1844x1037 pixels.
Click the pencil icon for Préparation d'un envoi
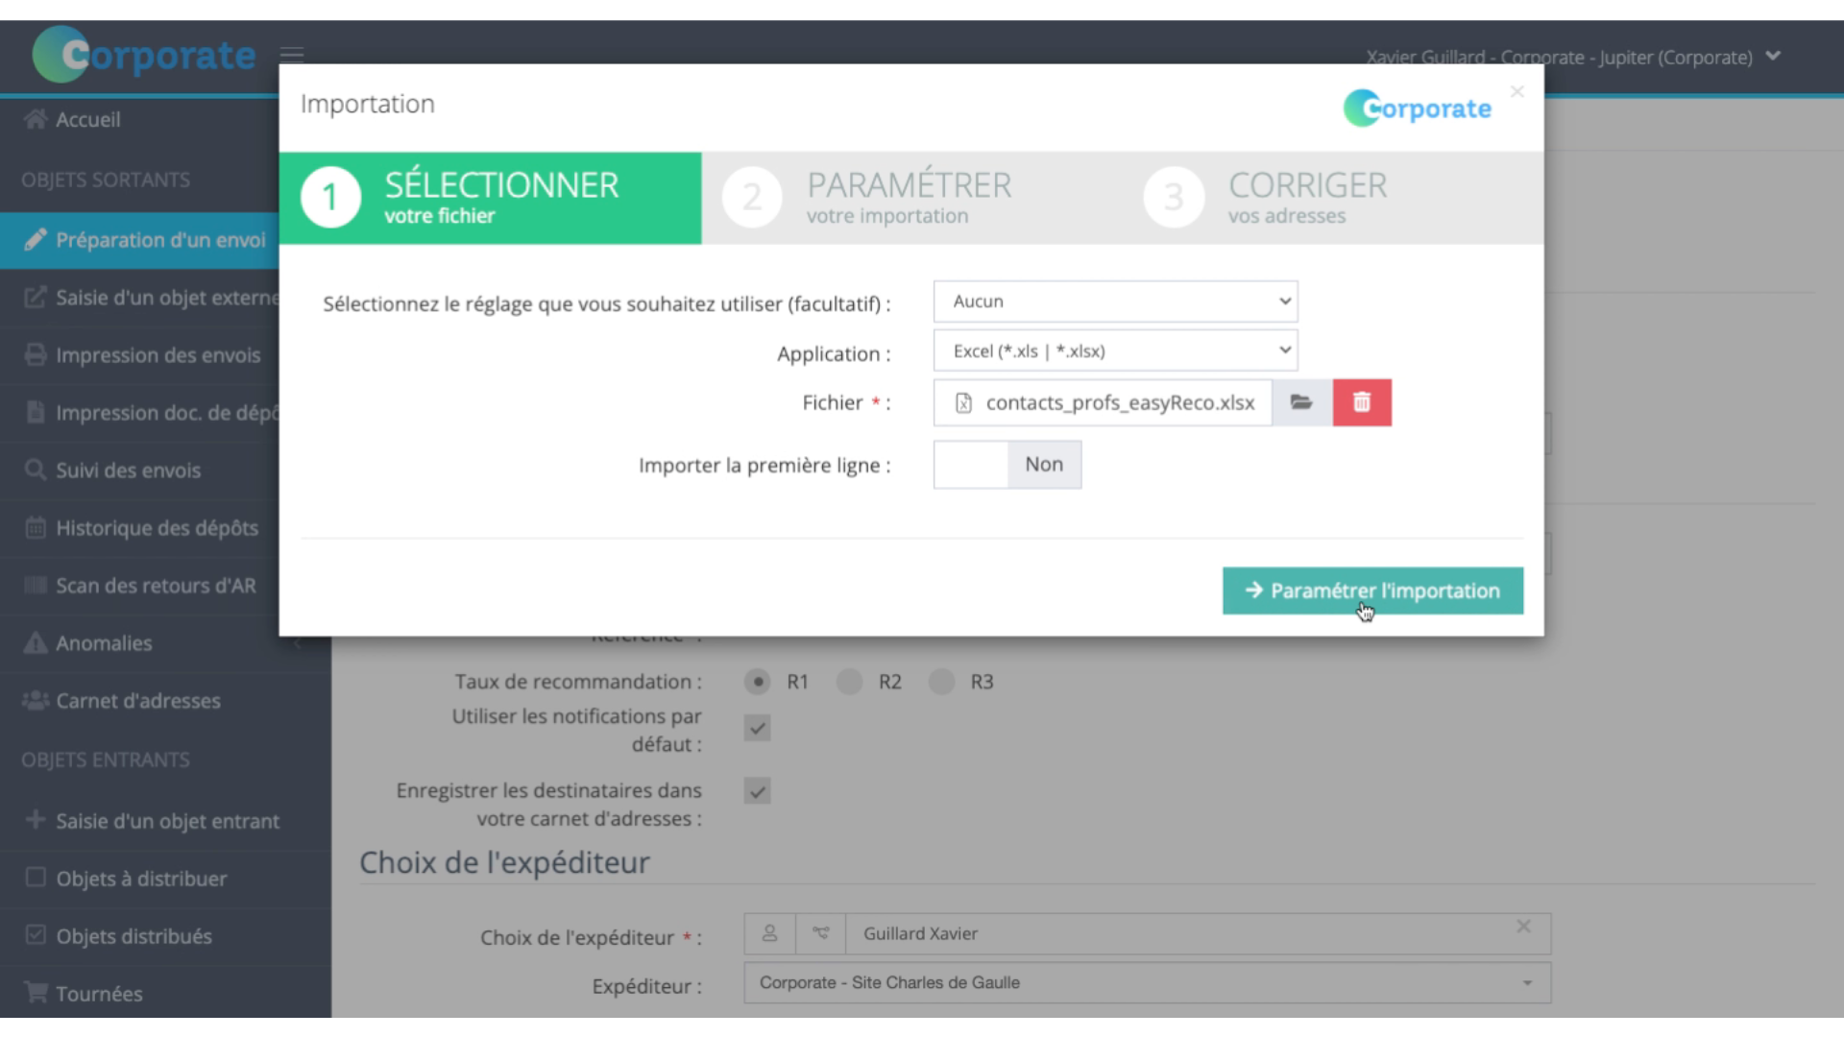coord(36,239)
